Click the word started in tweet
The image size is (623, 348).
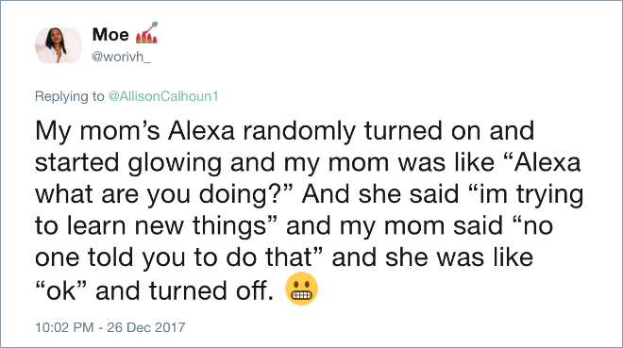(77, 163)
